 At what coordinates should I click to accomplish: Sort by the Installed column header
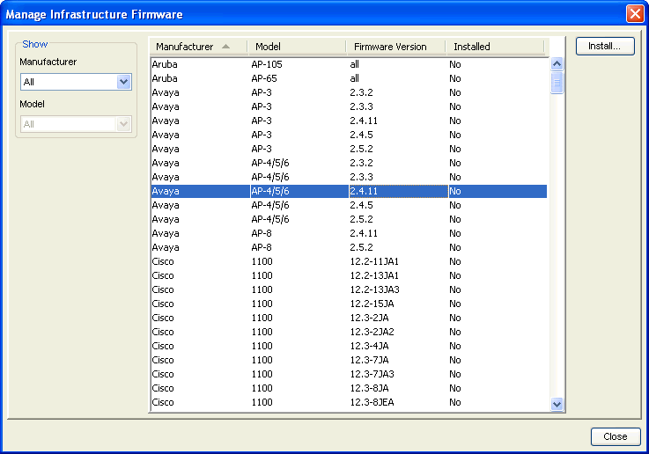coord(493,47)
